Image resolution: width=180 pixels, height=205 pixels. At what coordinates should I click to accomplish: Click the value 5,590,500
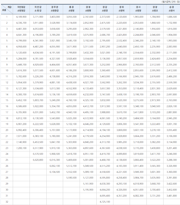pos(71,178)
